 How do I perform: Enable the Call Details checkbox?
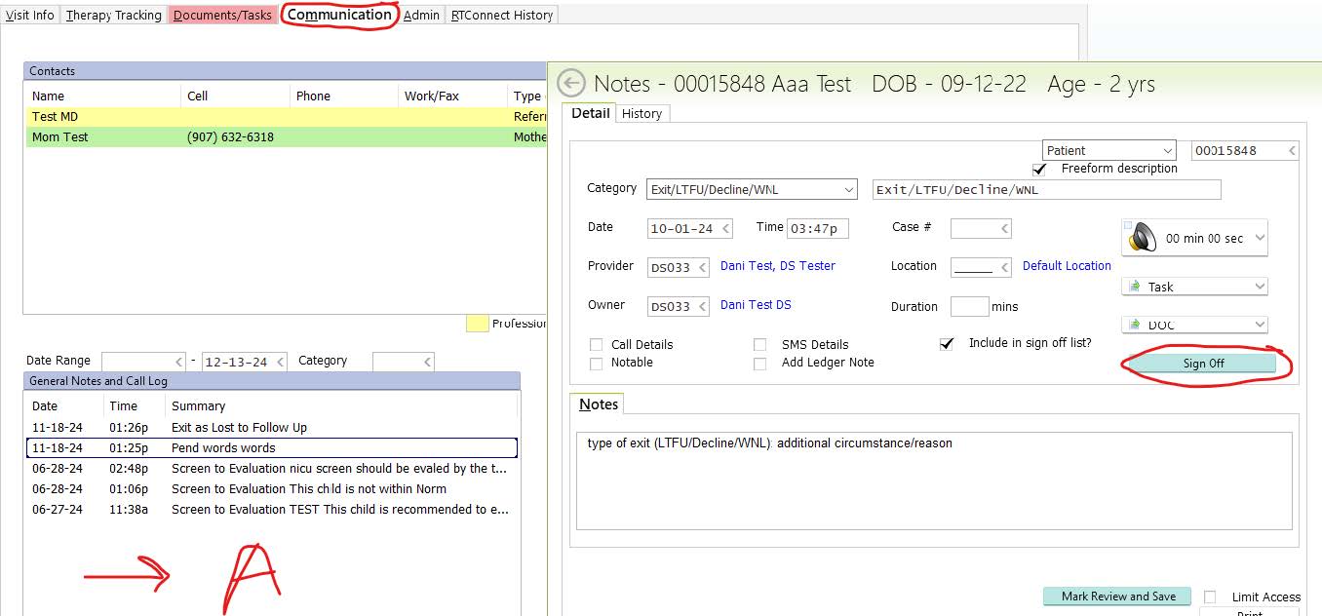[597, 345]
